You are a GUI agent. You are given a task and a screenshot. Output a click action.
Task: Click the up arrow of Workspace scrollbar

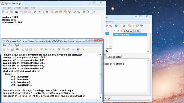coord(101,55)
